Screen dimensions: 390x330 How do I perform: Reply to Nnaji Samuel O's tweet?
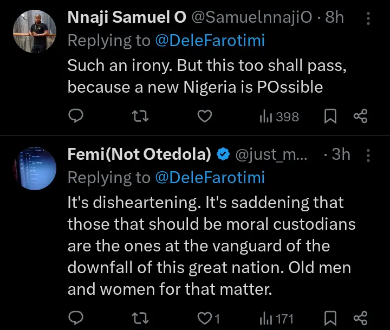tap(77, 115)
